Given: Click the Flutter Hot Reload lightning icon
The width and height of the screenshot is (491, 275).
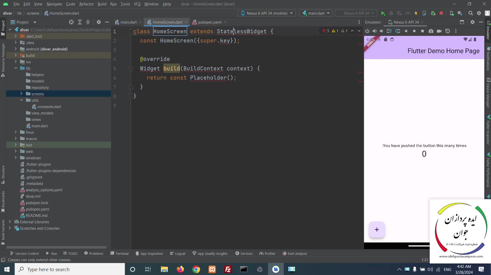Looking at the screenshot, I should pos(416,13).
